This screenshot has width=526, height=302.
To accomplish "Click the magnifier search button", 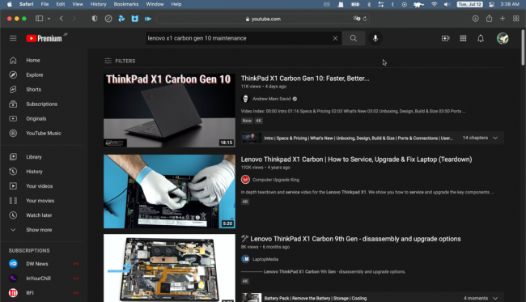I will [x=354, y=38].
